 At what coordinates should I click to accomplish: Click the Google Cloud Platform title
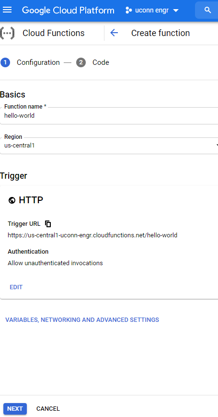pyautogui.click(x=68, y=11)
